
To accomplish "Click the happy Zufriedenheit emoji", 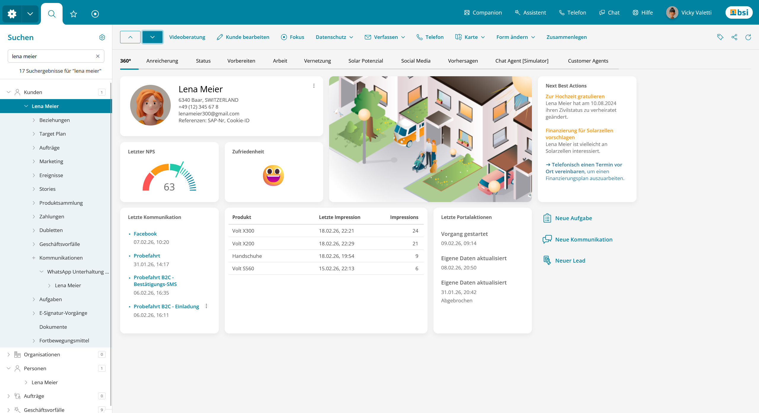I will coord(273,175).
